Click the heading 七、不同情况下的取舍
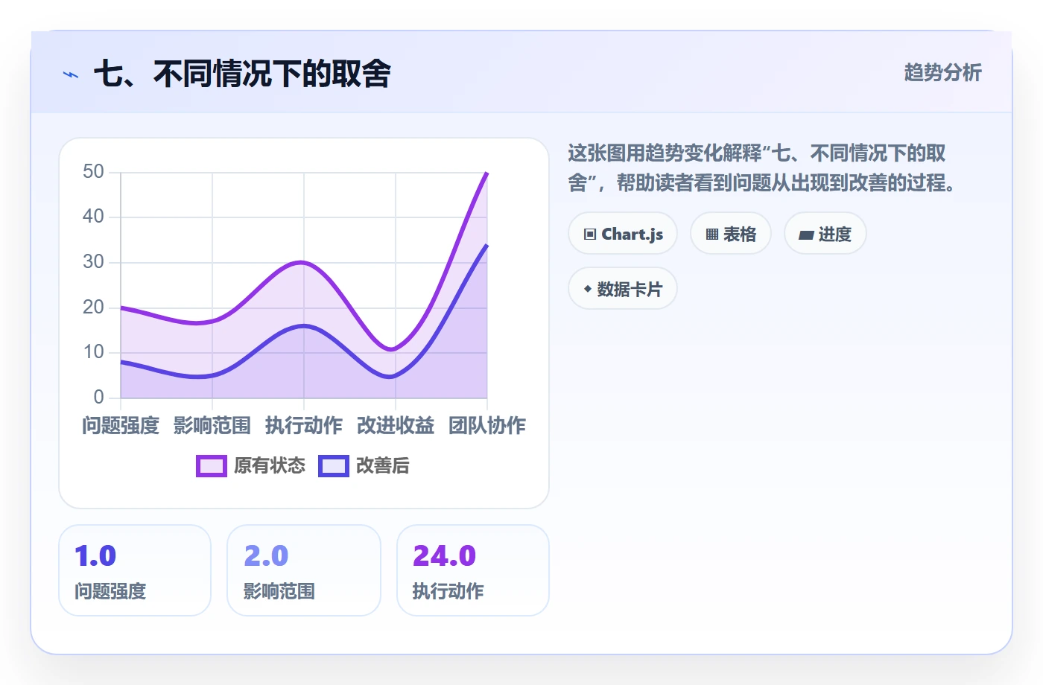This screenshot has width=1043, height=685. [x=243, y=74]
